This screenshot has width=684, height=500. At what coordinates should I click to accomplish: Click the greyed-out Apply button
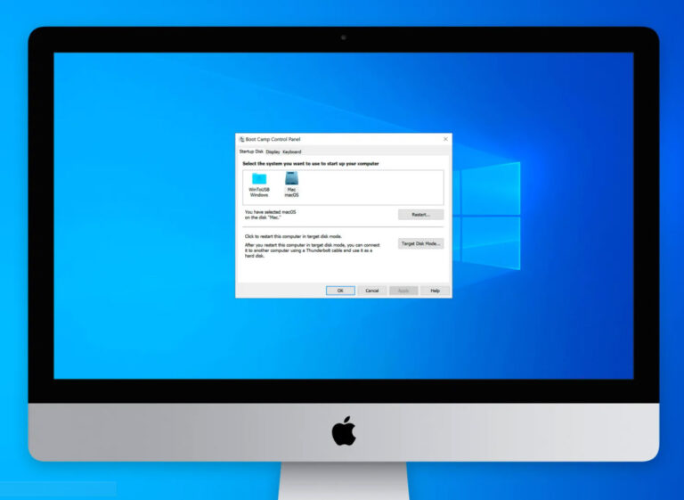[403, 291]
